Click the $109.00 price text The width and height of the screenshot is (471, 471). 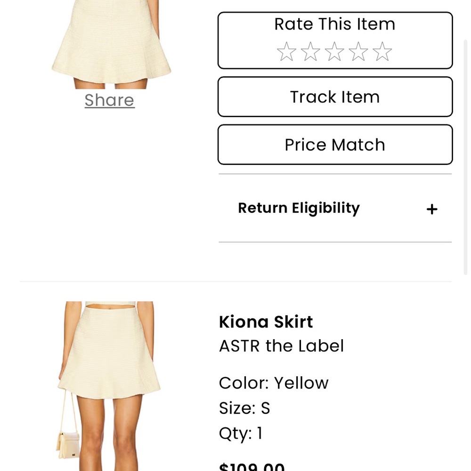tap(252, 465)
